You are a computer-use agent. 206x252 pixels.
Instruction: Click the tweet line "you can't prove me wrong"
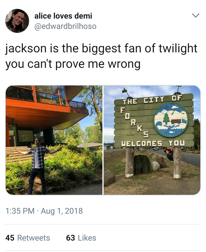73,64
